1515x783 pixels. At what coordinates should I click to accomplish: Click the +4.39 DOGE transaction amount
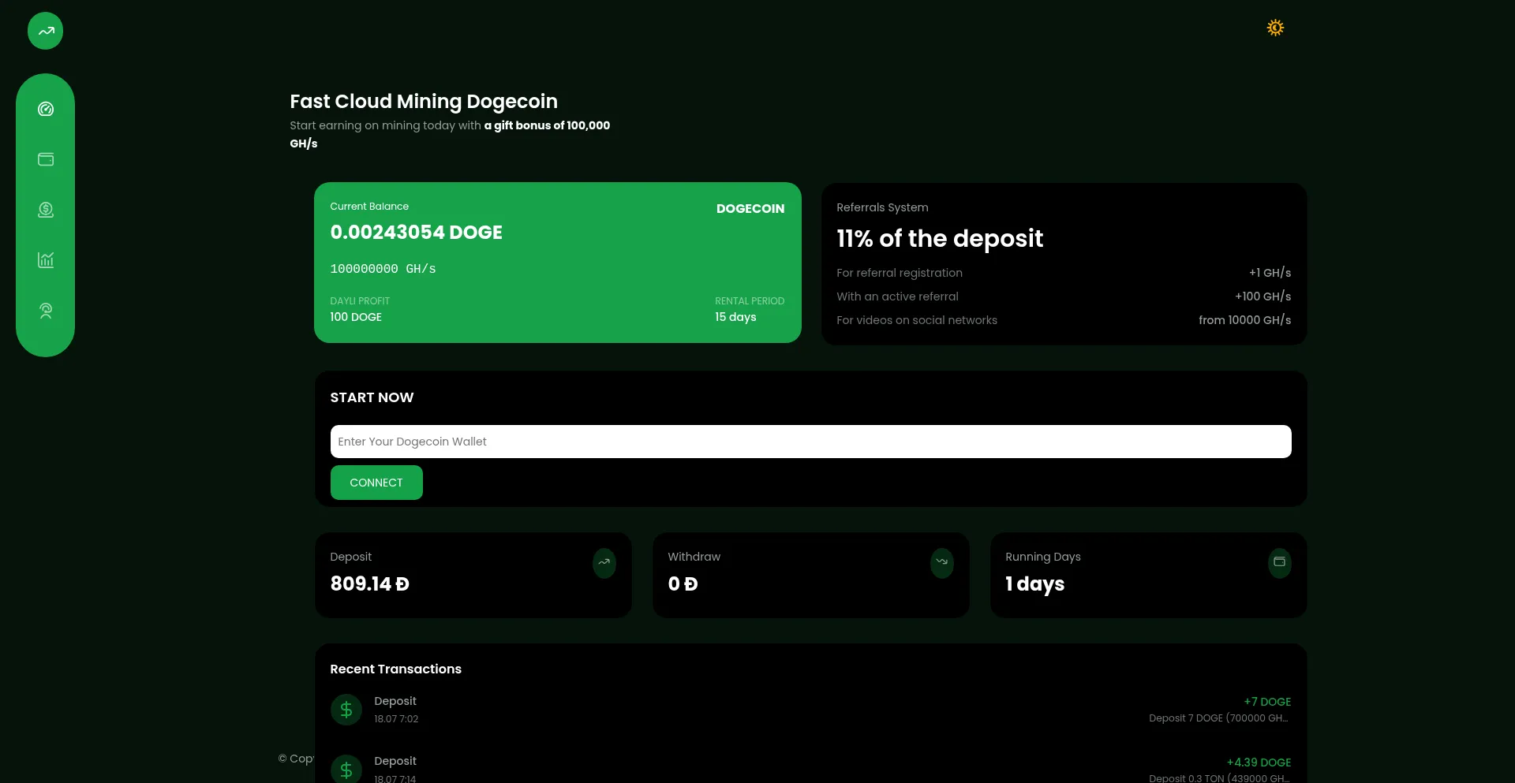pyautogui.click(x=1259, y=762)
